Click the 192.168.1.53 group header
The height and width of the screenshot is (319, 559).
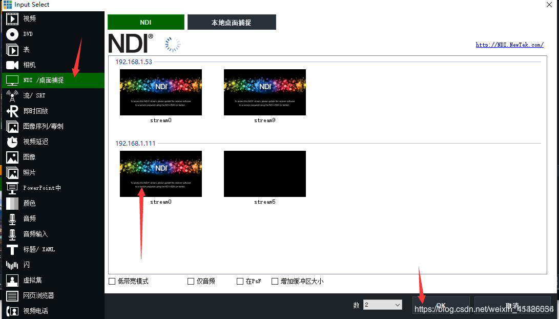pyautogui.click(x=134, y=62)
